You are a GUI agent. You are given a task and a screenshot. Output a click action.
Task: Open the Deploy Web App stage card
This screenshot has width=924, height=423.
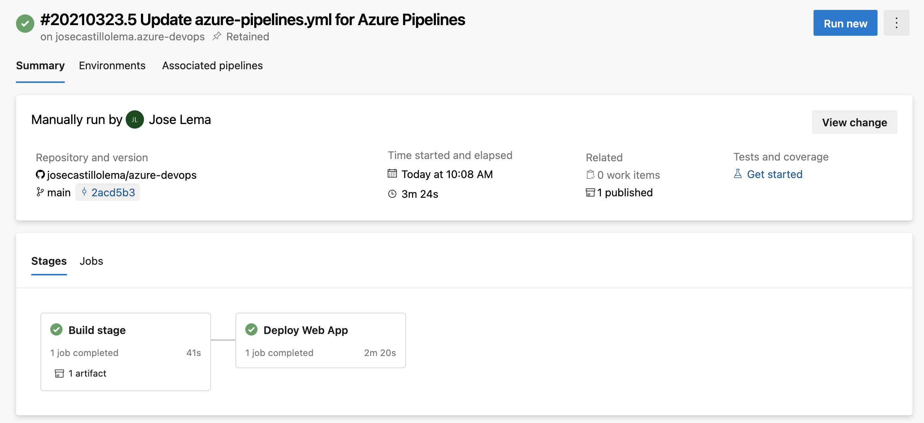[x=320, y=340]
